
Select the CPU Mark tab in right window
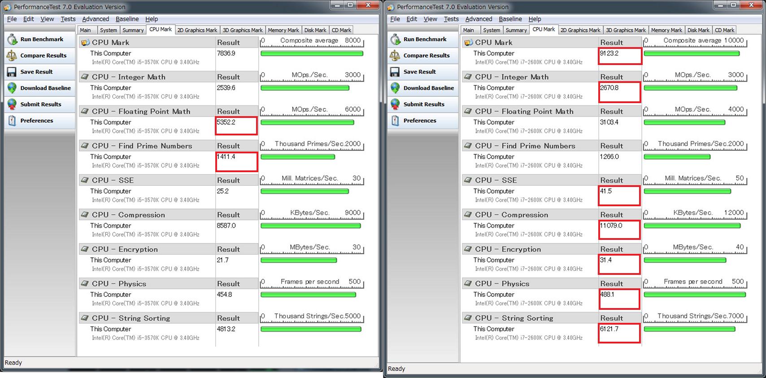[x=544, y=29]
